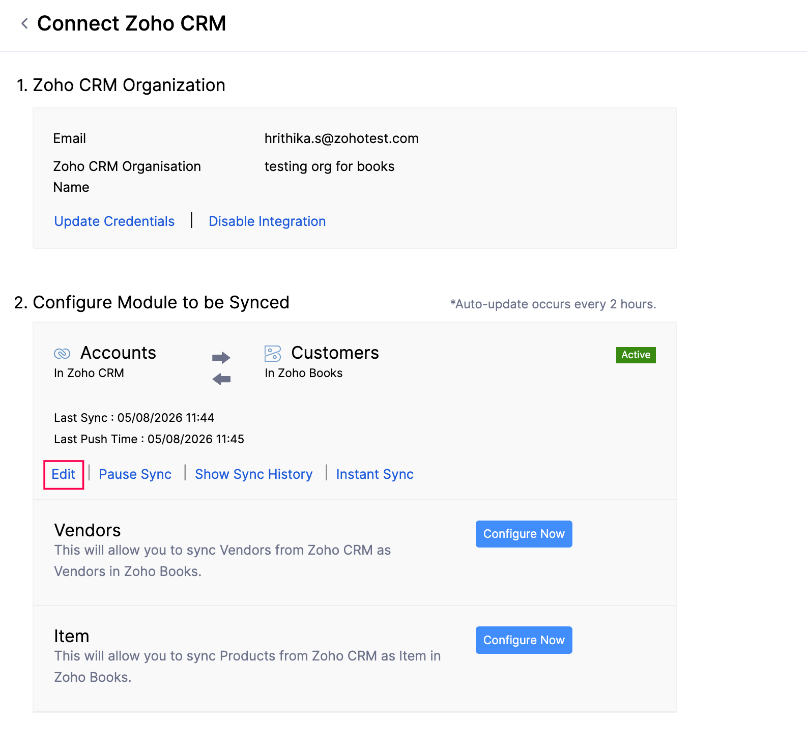Click the Item heading
The image size is (807, 748).
[x=72, y=636]
